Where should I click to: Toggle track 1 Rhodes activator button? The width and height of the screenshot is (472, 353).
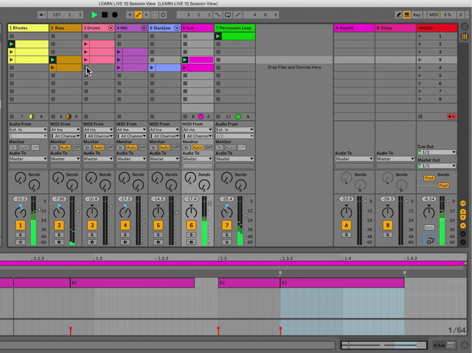pyautogui.click(x=20, y=225)
